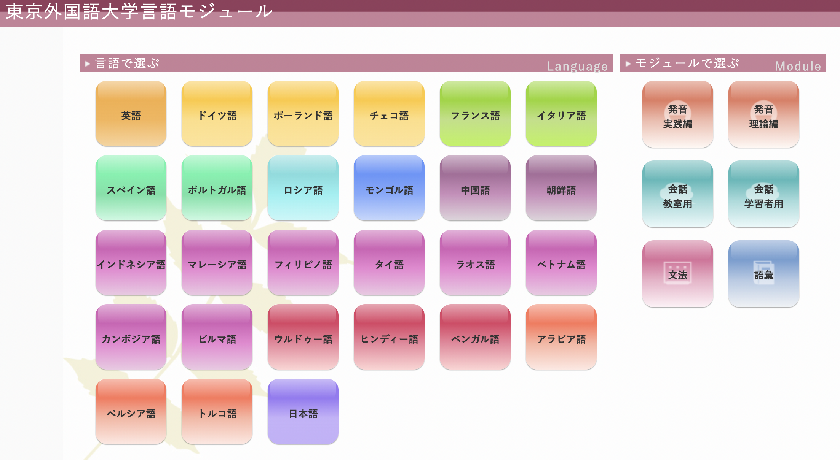Viewport: 840px width, 460px height.
Task: Open the 語彙 vocabulary module
Action: 764,274
